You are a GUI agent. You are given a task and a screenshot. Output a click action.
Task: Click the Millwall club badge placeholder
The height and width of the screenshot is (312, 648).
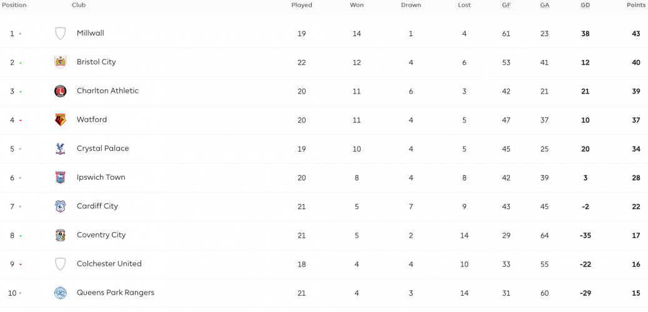coord(61,34)
